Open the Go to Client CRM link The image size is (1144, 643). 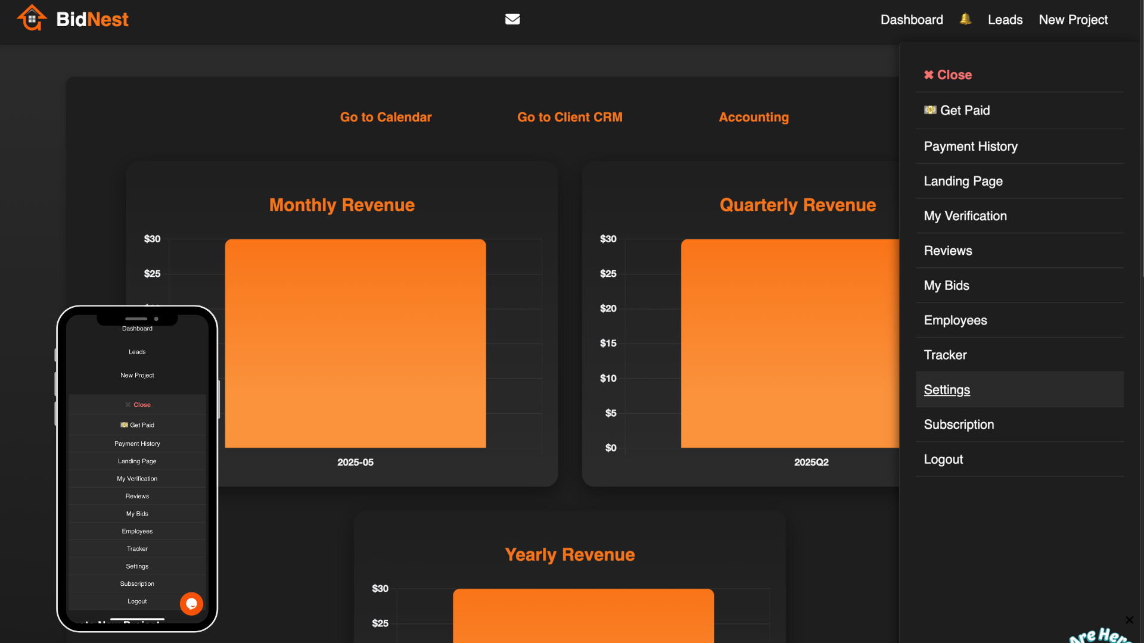[570, 117]
